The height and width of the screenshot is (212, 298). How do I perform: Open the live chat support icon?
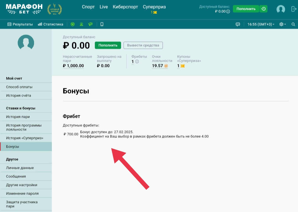pyautogui.click(x=238, y=24)
